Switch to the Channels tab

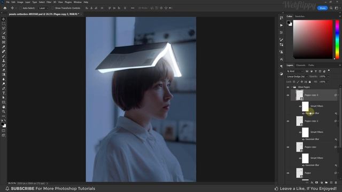(x=300, y=65)
